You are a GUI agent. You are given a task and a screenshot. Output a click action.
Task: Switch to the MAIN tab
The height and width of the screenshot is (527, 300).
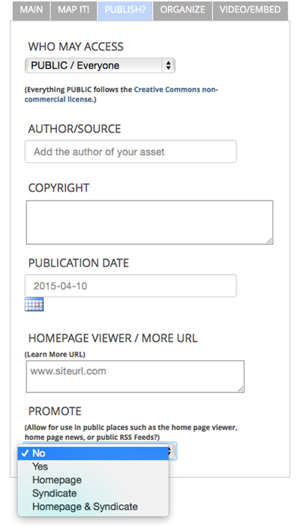point(31,10)
